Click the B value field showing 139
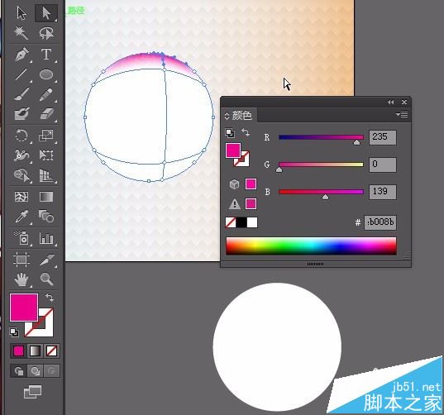Image resolution: width=444 pixels, height=415 pixels. [x=383, y=192]
